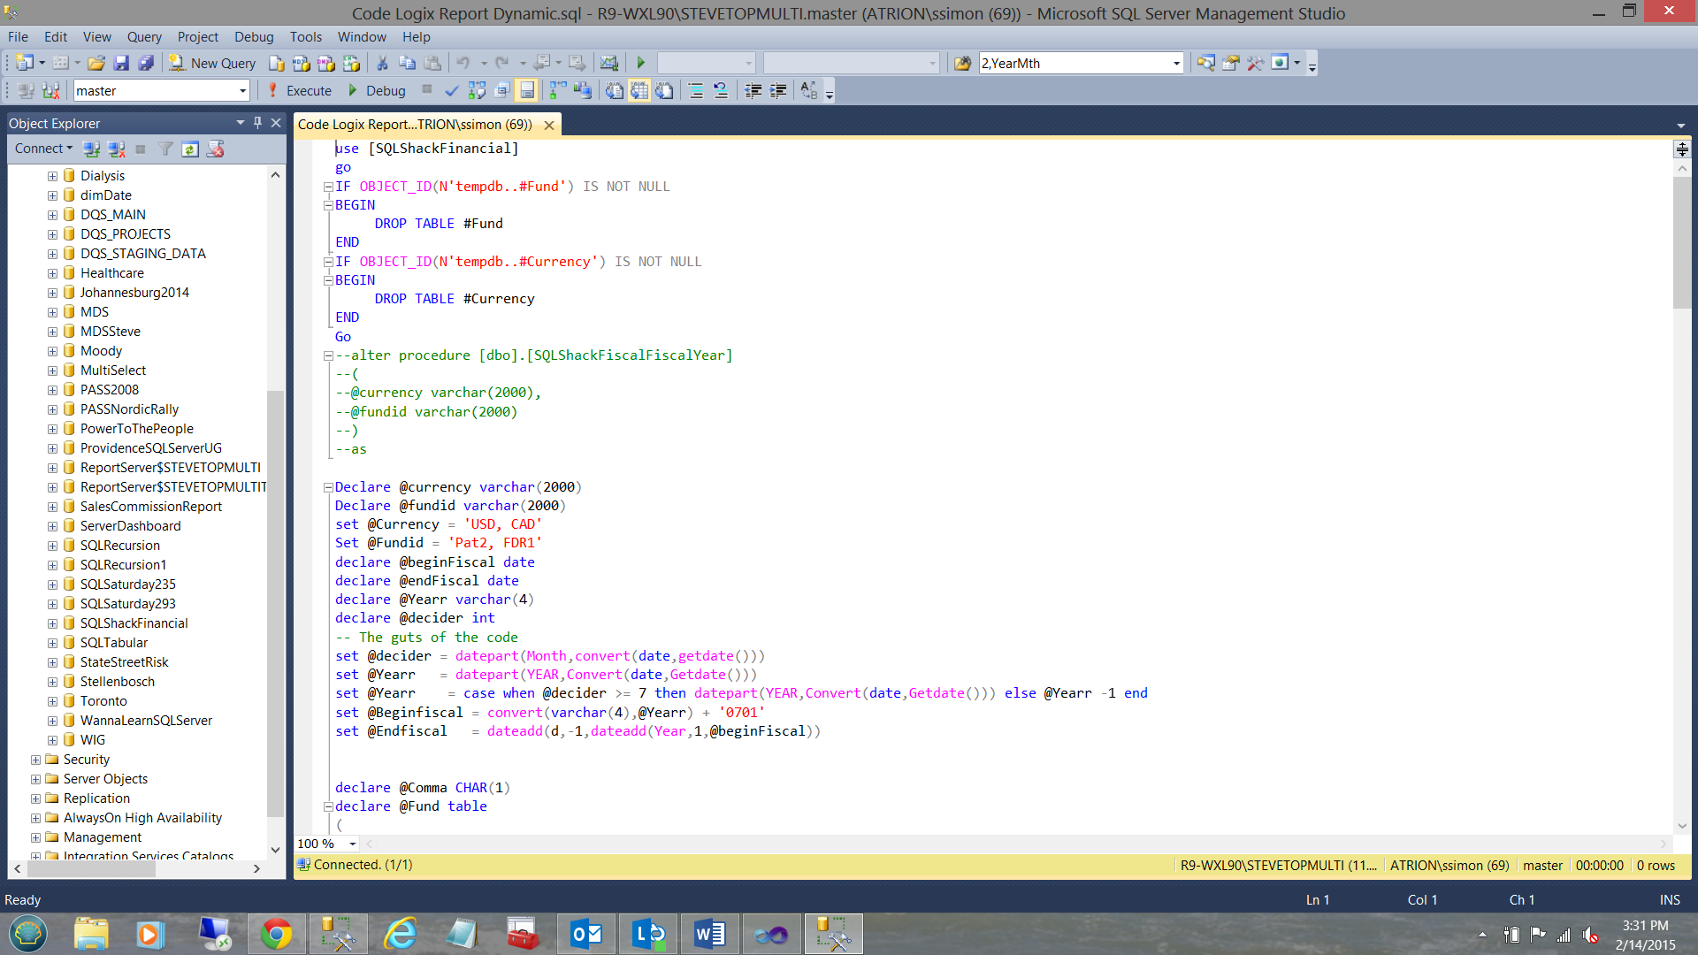This screenshot has height=955, width=1698.
Task: Toggle Object Explorer auto-hide pin
Action: tap(257, 123)
